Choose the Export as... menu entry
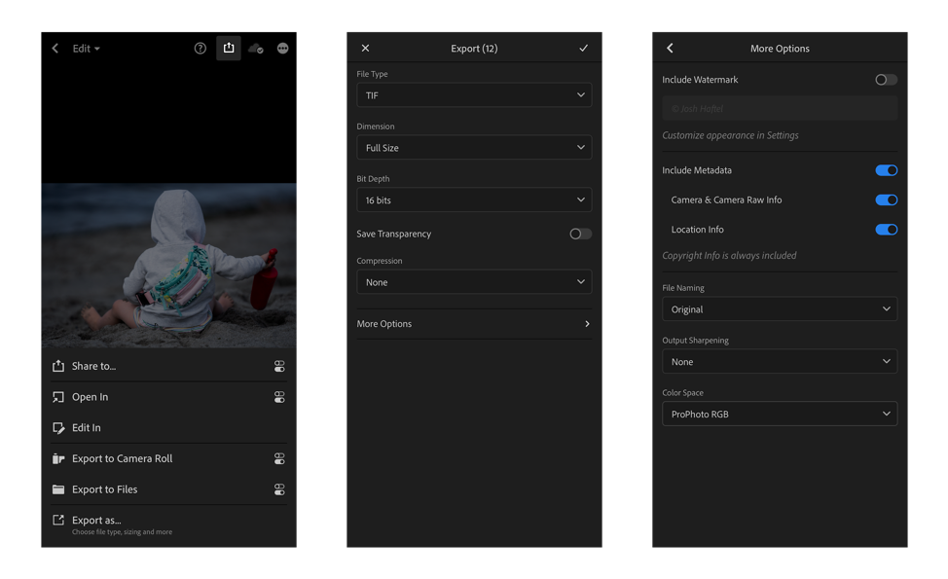The image size is (948, 579). click(96, 521)
